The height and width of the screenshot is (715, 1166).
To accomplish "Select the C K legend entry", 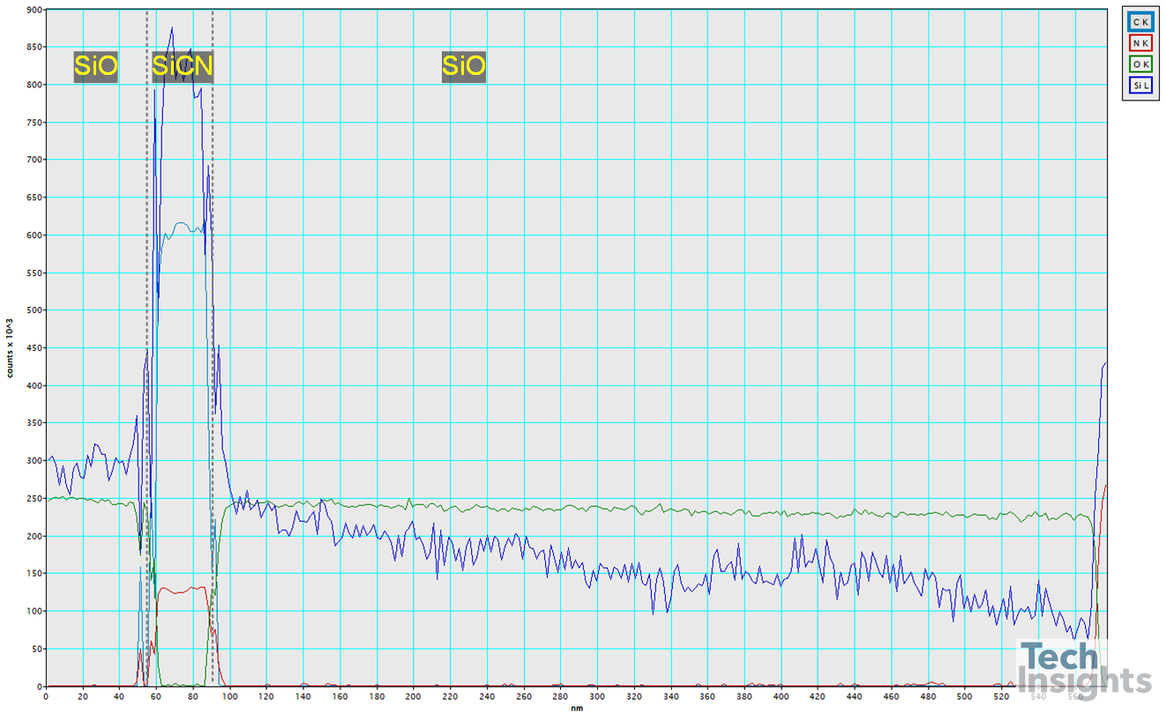I will point(1140,21).
